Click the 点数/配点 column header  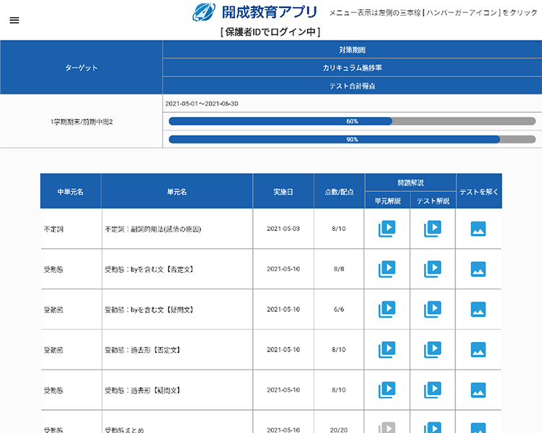(x=339, y=191)
